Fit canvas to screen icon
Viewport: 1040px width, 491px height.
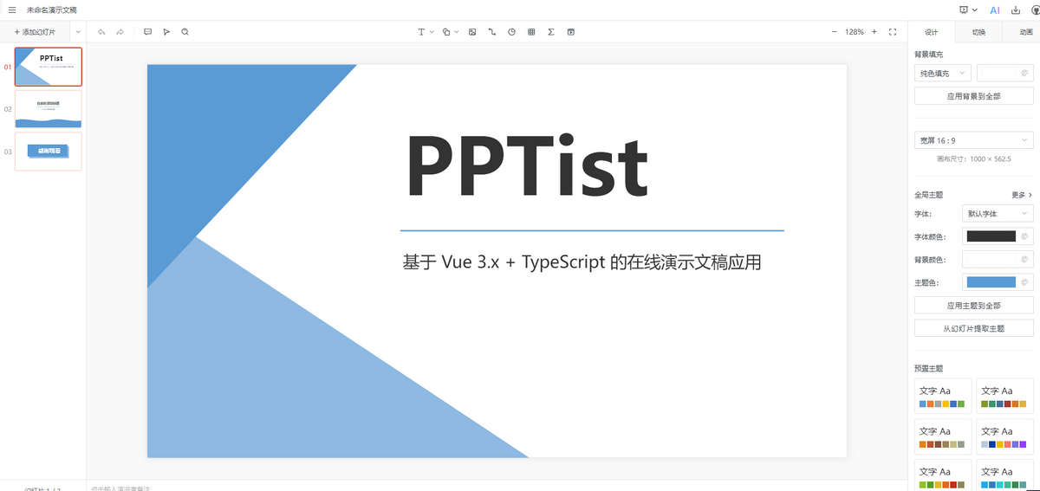(x=893, y=31)
